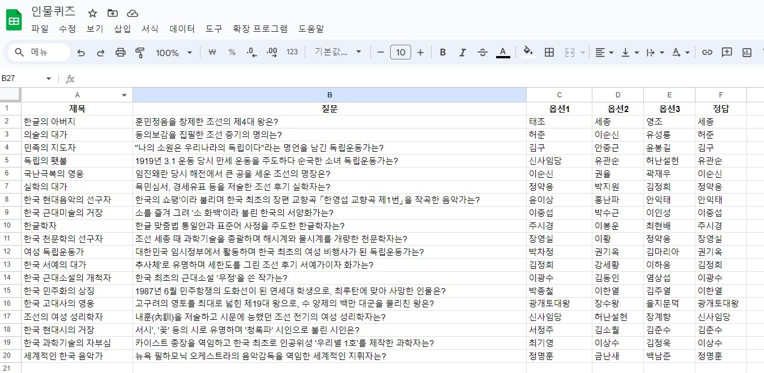
Task: Open the 파일 menu
Action: click(x=40, y=29)
